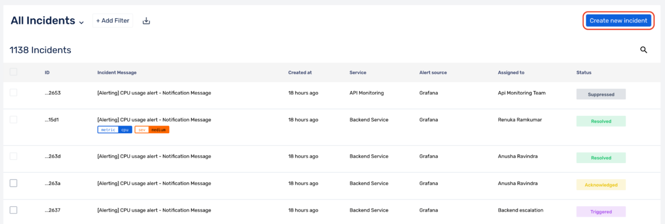This screenshot has width=665, height=224.
Task: Expand the All Incidents dropdown chevron
Action: point(82,22)
